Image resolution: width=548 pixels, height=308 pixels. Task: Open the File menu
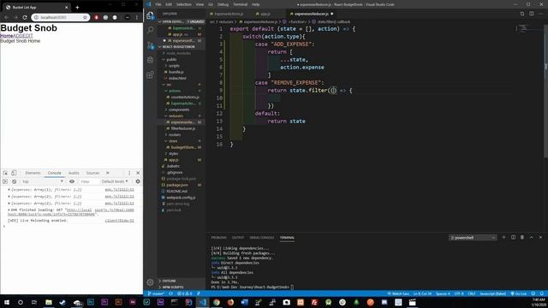158,4
